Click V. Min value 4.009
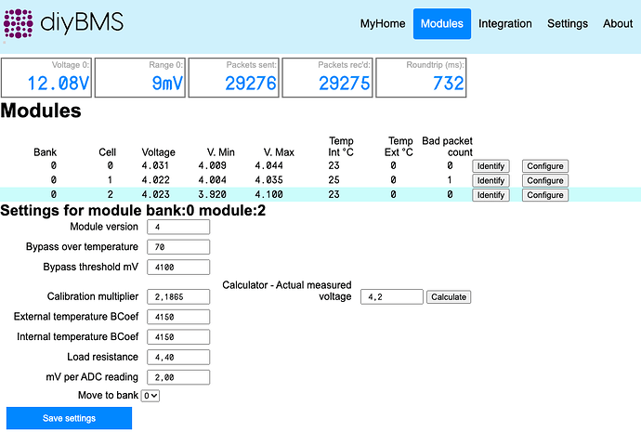 tap(212, 165)
